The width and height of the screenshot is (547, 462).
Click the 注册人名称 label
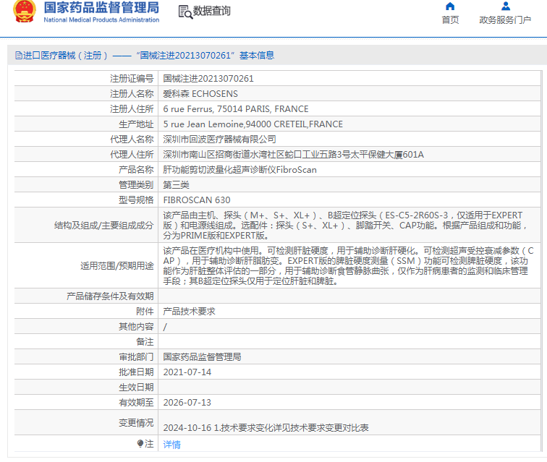tap(132, 94)
